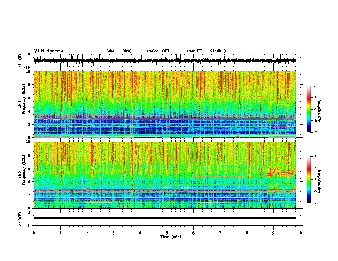The image size is (338, 261).
Task: Click the "ch.3(V)" axis label
Action: 20,219
